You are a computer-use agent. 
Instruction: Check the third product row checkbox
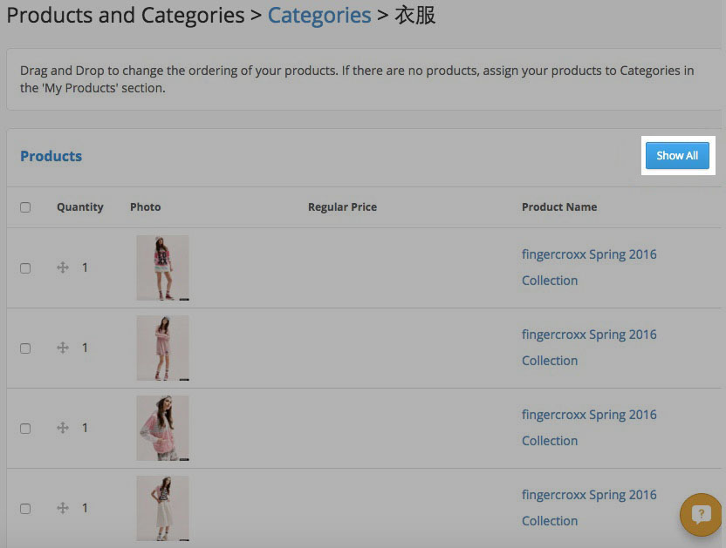[x=25, y=429]
